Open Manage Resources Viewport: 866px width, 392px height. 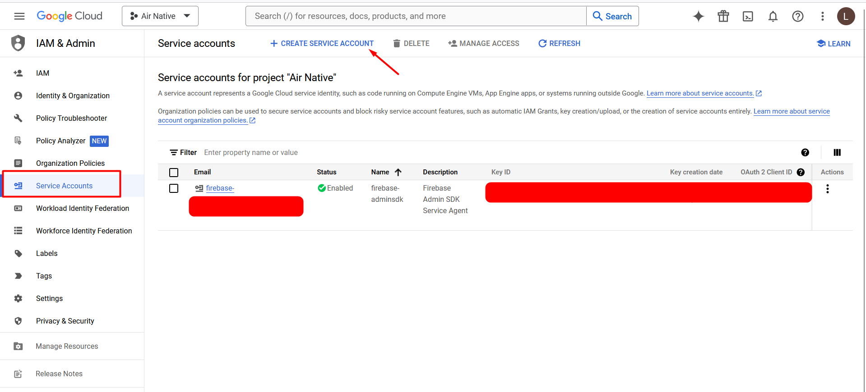(x=67, y=346)
